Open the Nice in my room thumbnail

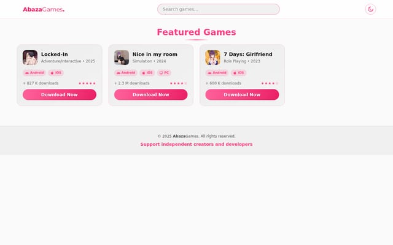coord(122,58)
